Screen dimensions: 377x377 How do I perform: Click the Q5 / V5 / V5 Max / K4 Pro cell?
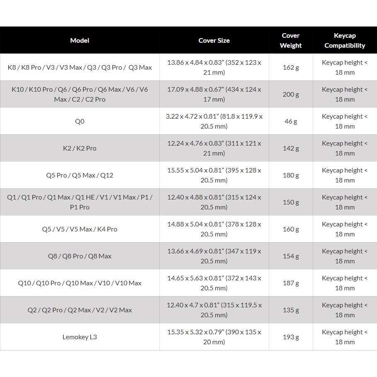pyautogui.click(x=80, y=229)
